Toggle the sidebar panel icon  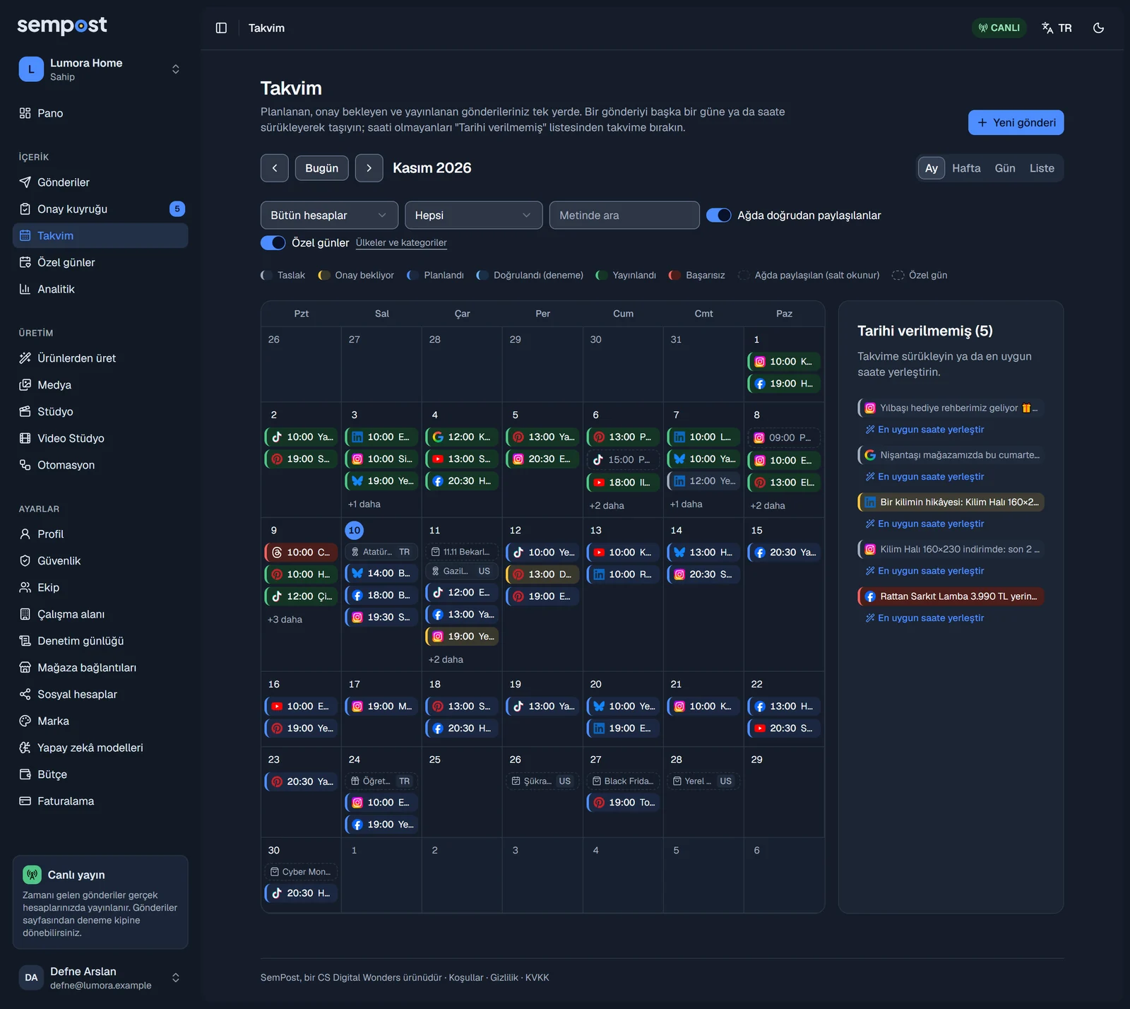pos(221,28)
